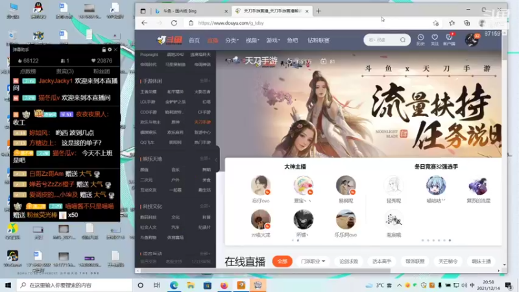Switch to 粉丝团 tab in 弹幕助手
Viewport: 519px width, 292px height.
coord(101,71)
